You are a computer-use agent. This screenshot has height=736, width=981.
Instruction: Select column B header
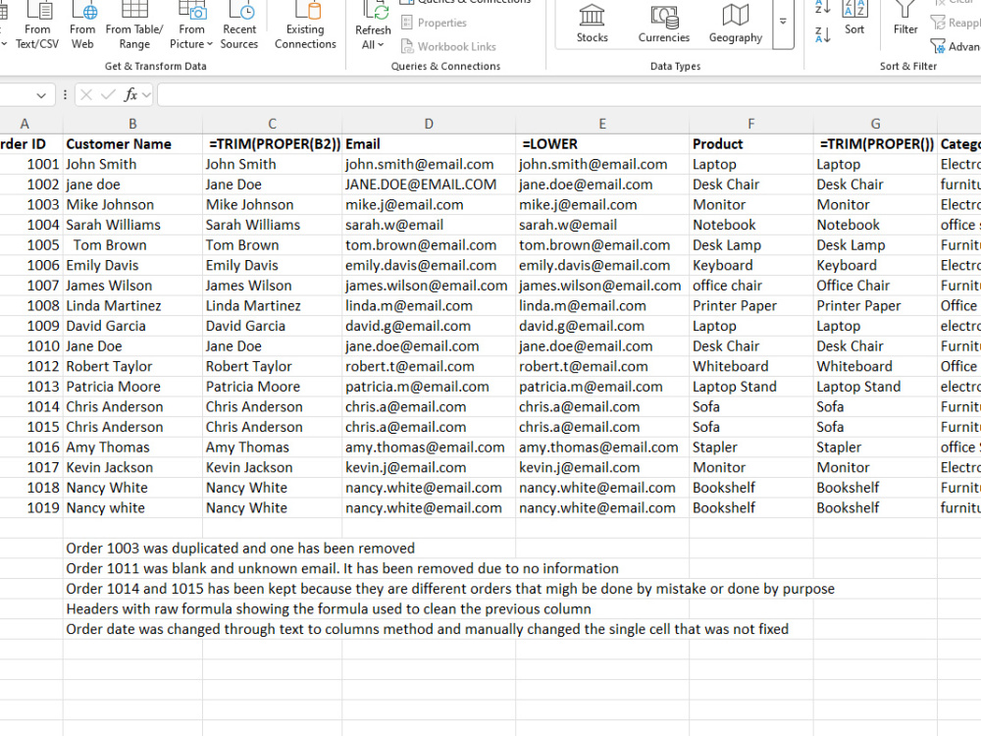132,124
